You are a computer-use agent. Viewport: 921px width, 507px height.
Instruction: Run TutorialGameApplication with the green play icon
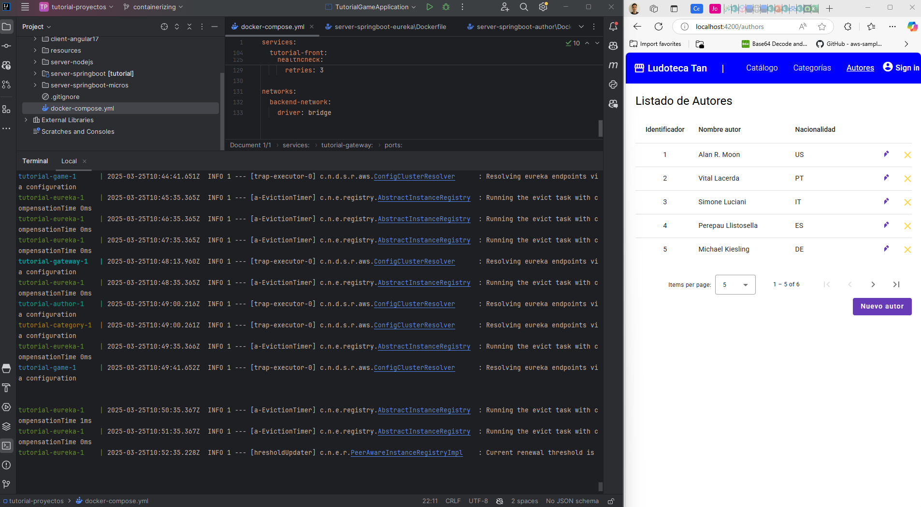coord(429,7)
